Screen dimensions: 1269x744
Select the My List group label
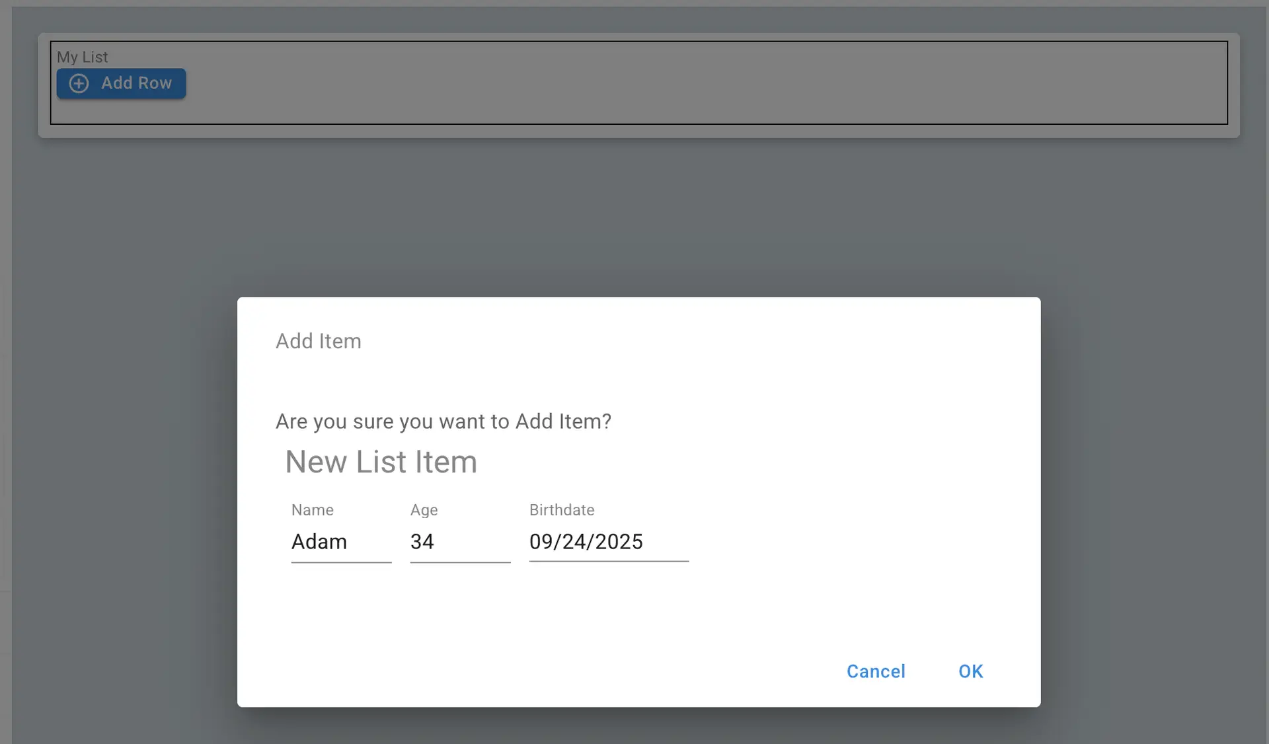tap(82, 57)
